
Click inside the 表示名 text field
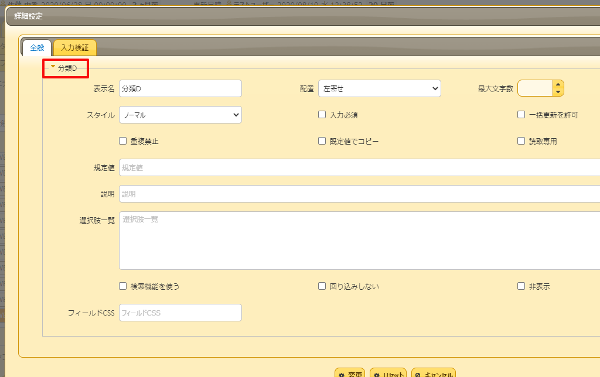click(x=180, y=88)
